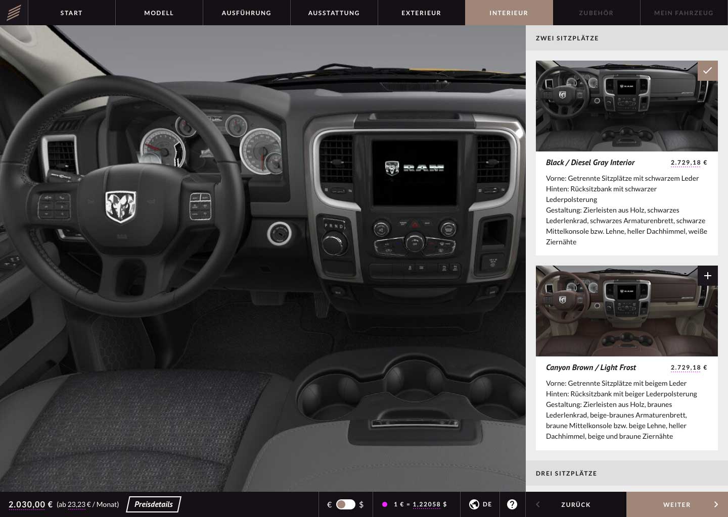Click description text of Black / Diesel Gray
Screen dimensions: 728x517
626,210
